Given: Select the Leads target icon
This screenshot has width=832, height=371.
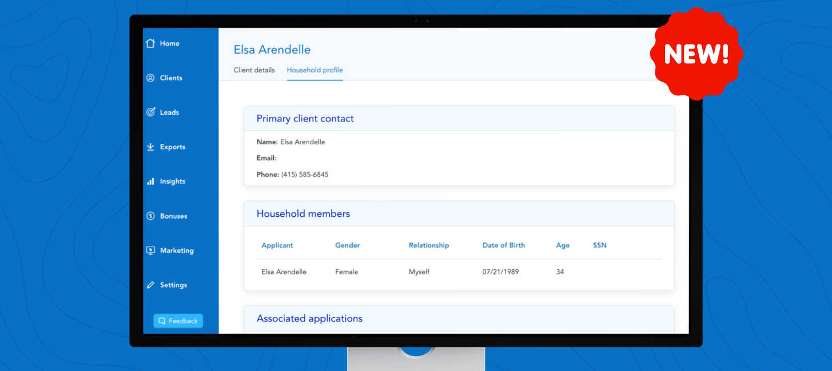Looking at the screenshot, I should point(150,112).
